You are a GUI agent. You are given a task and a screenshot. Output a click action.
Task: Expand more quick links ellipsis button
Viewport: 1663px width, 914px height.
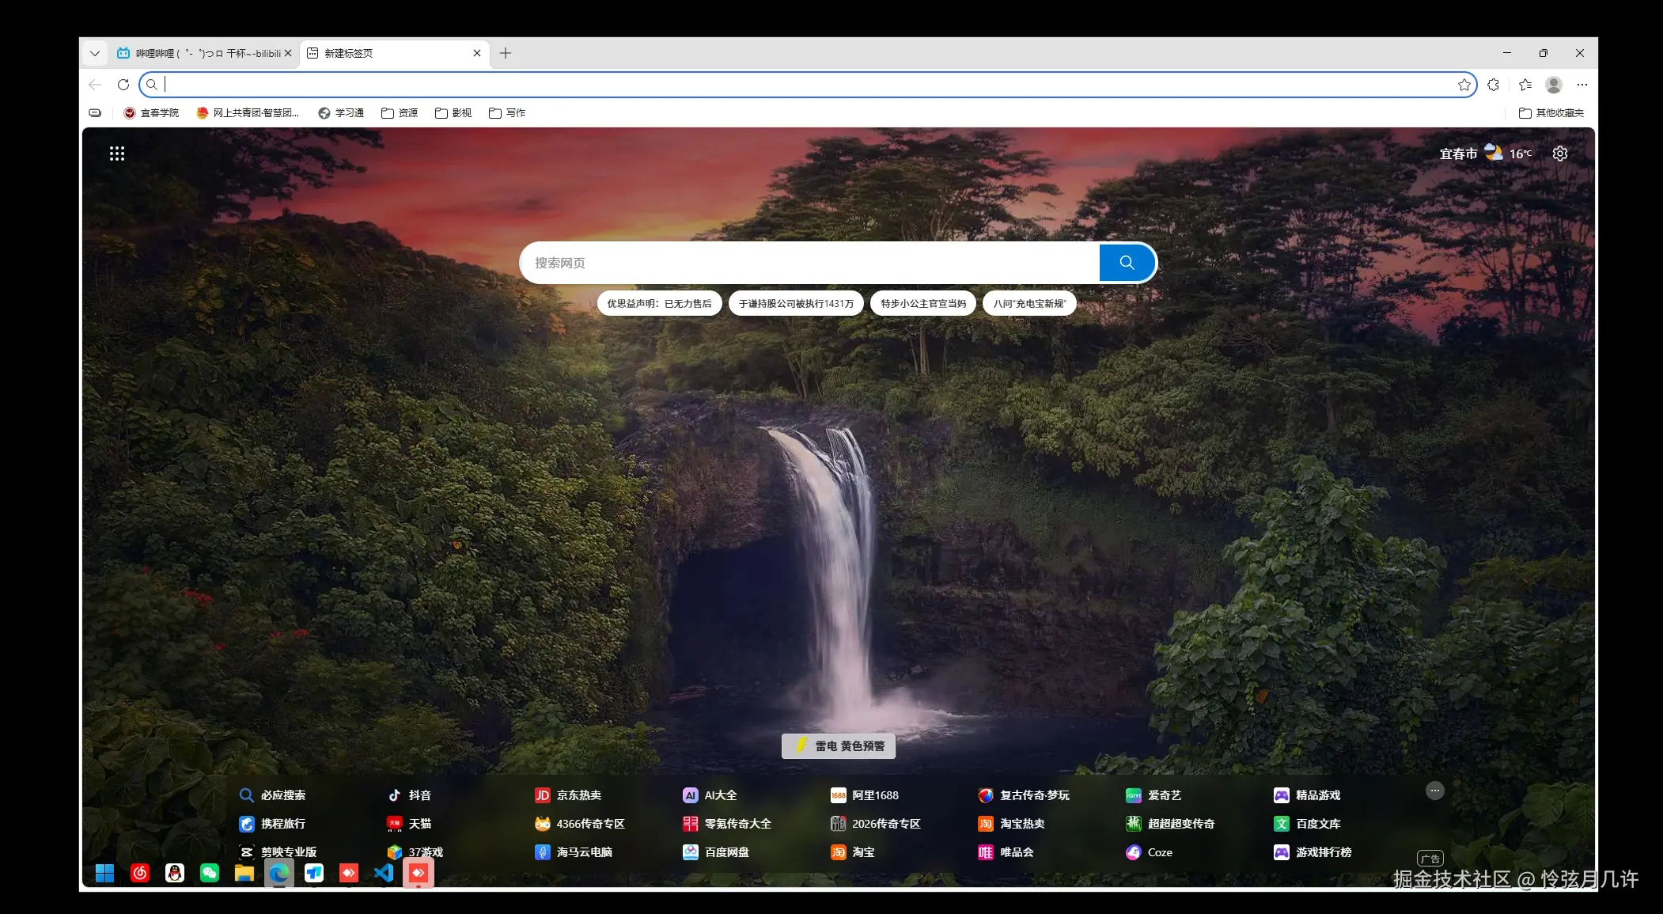point(1434,791)
